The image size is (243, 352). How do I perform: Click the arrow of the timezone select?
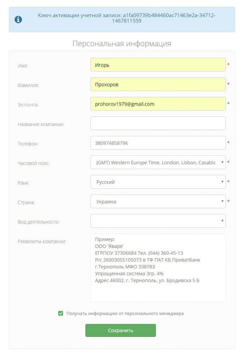(222, 162)
